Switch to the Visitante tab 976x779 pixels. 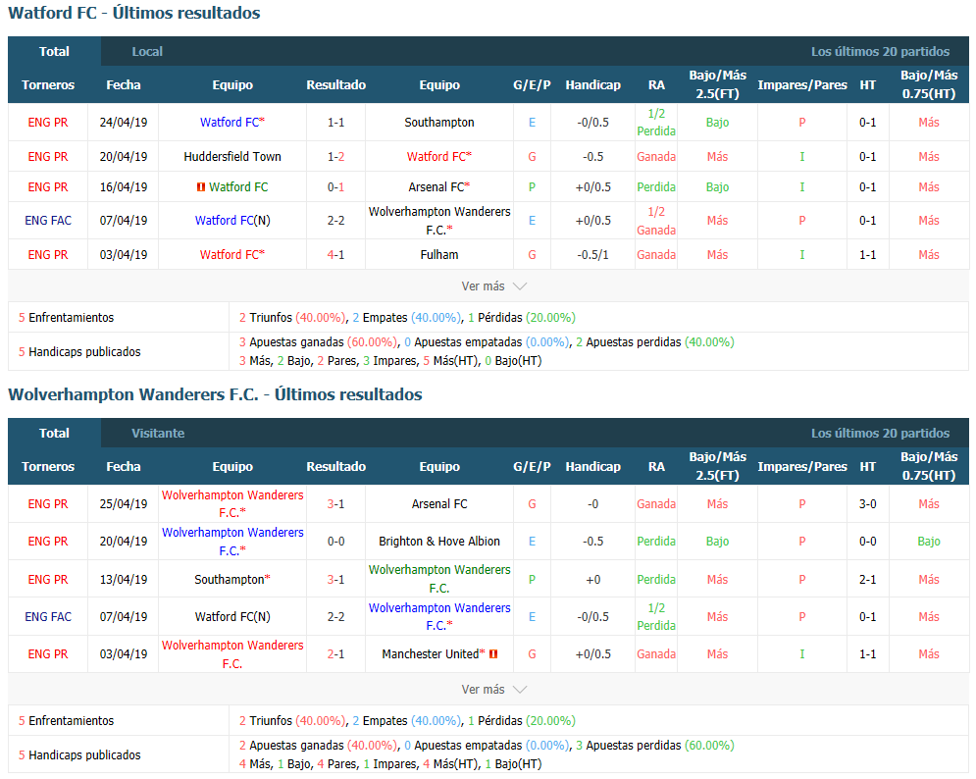tap(158, 434)
